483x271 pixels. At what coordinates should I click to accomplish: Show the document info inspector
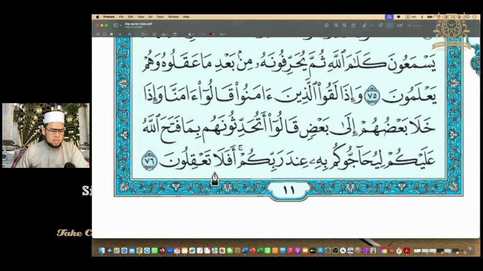(326, 25)
